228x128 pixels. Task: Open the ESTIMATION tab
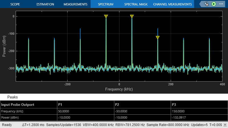pos(45,4)
